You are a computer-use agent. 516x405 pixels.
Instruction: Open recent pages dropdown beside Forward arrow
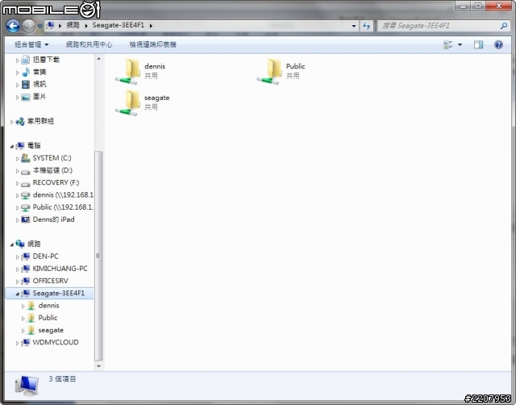click(x=40, y=26)
